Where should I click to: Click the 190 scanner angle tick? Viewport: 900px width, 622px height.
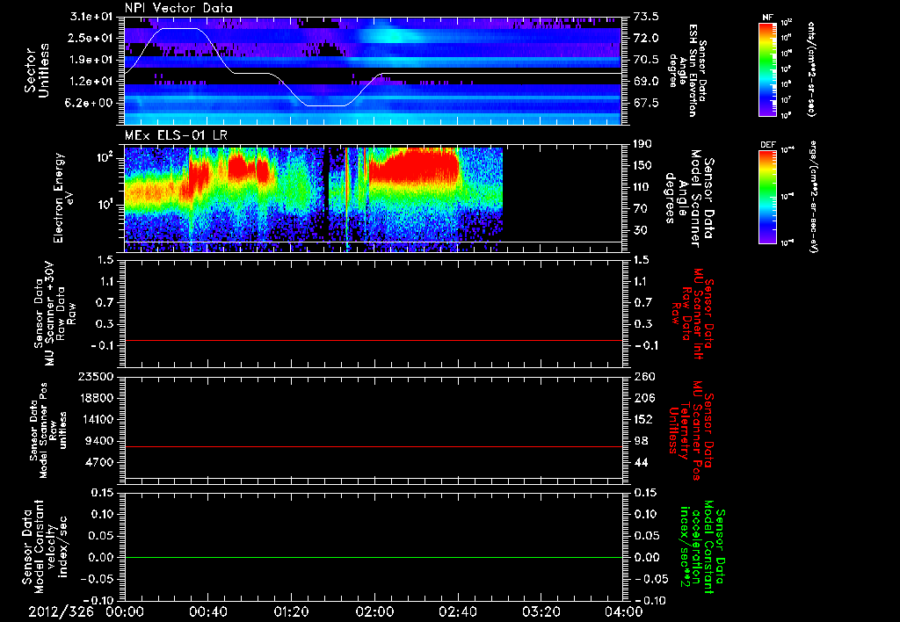pos(644,144)
